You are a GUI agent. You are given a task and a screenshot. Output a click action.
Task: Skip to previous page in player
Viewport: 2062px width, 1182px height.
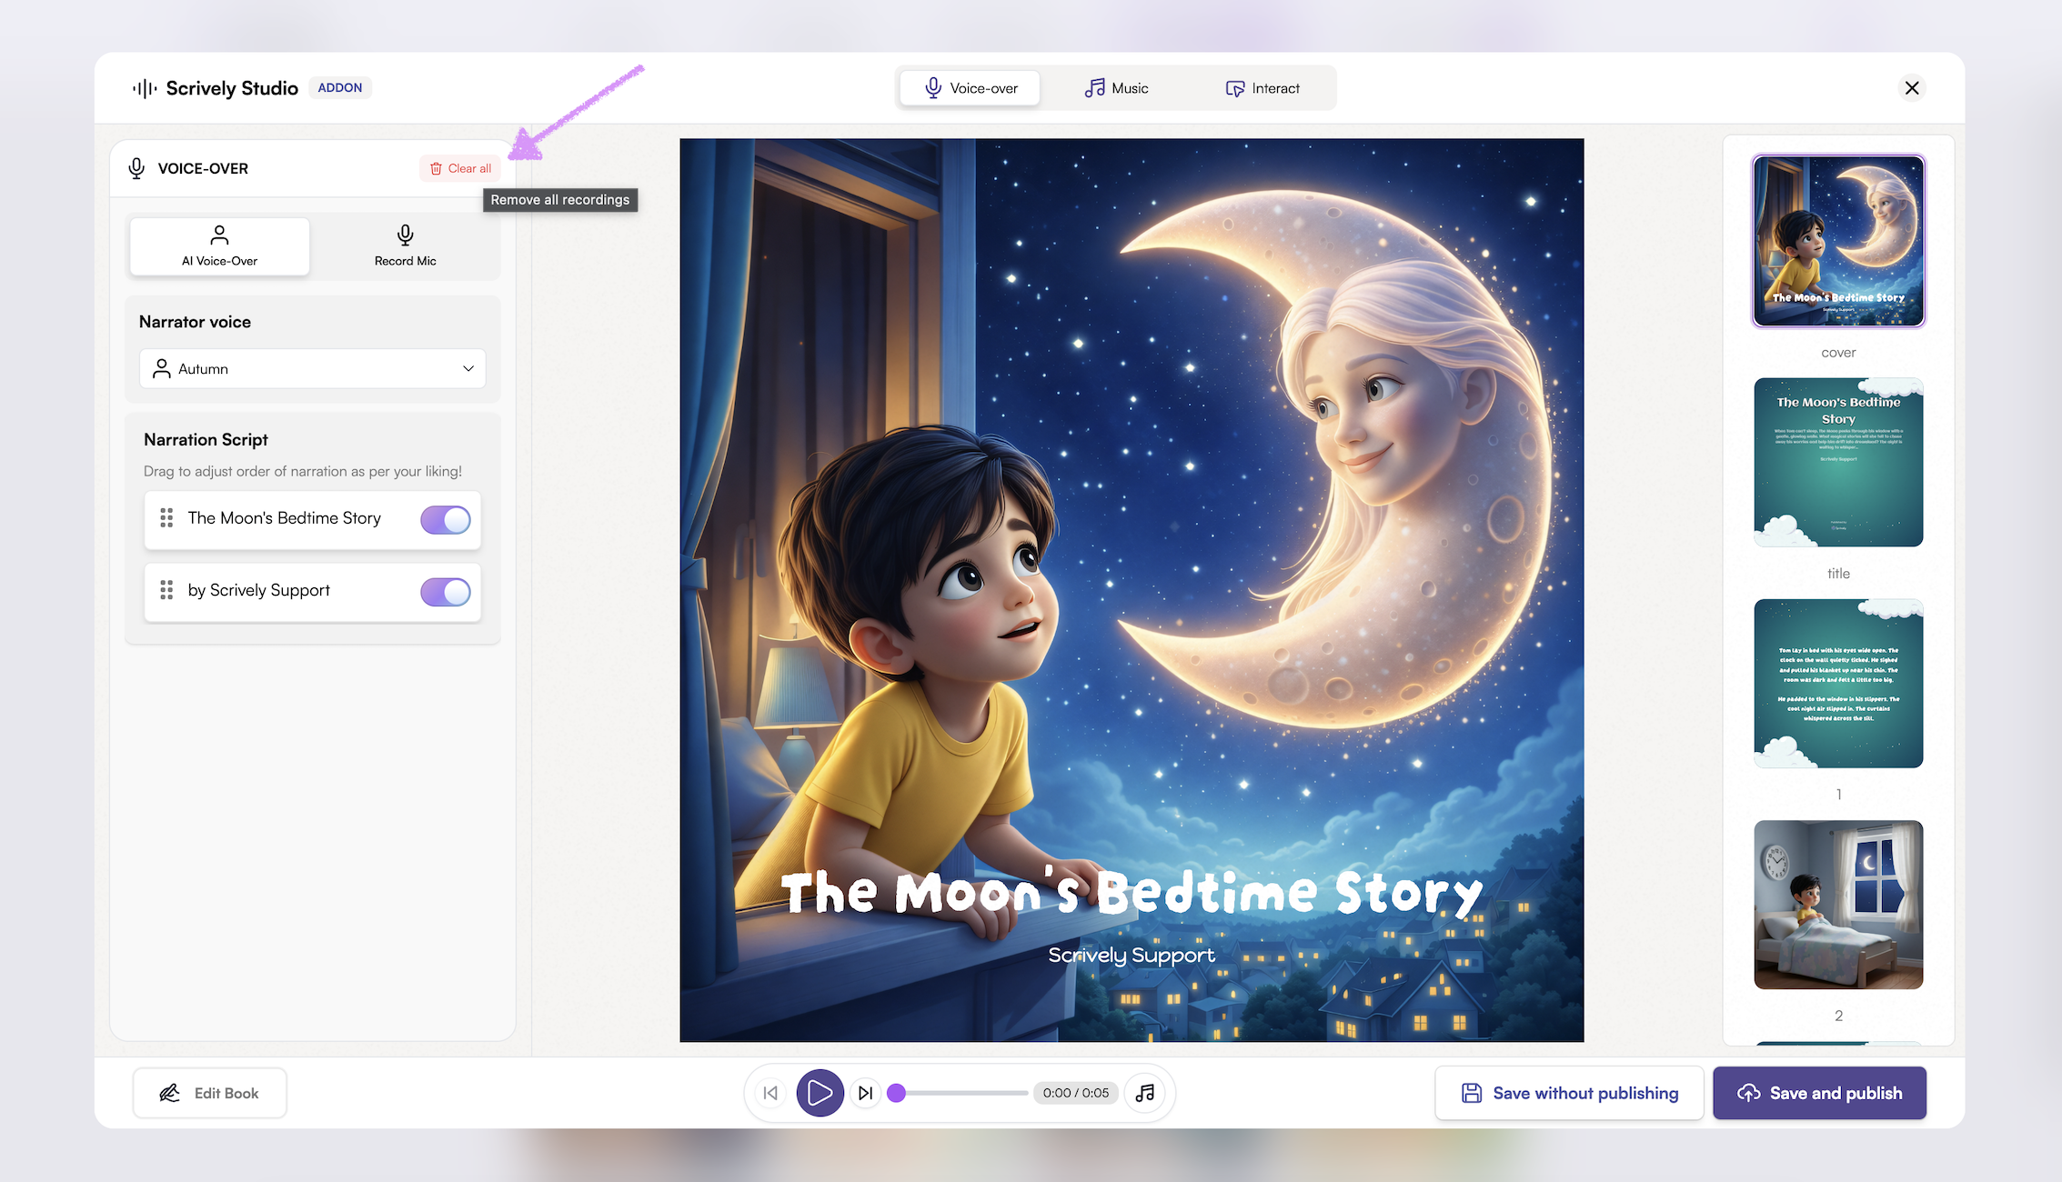pyautogui.click(x=770, y=1093)
